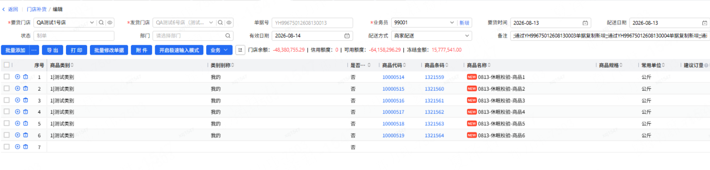Click the 冻结金额 value 15,777,541.00

[446, 50]
